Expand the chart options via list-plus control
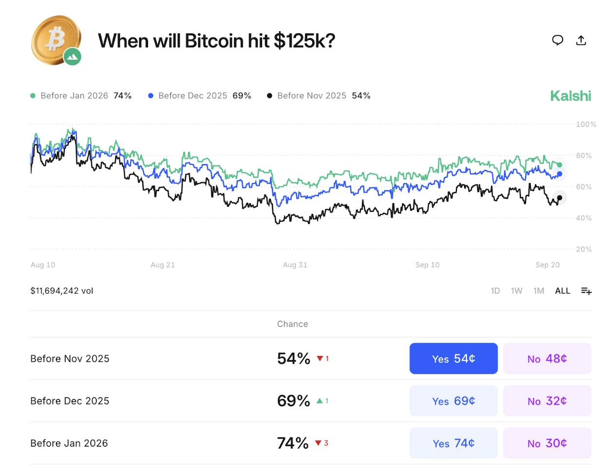Image resolution: width=610 pixels, height=471 pixels. tap(586, 291)
